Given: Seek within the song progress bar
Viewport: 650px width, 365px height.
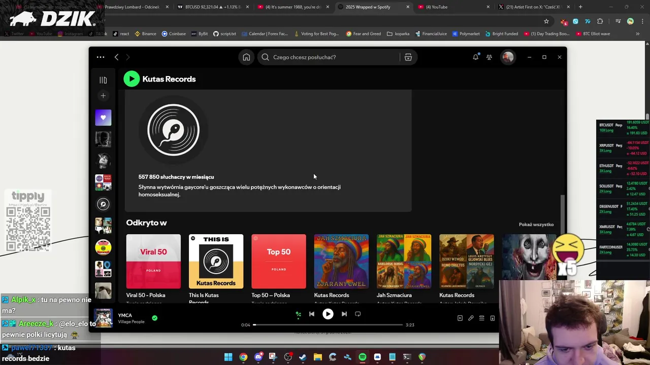Looking at the screenshot, I should [328, 324].
